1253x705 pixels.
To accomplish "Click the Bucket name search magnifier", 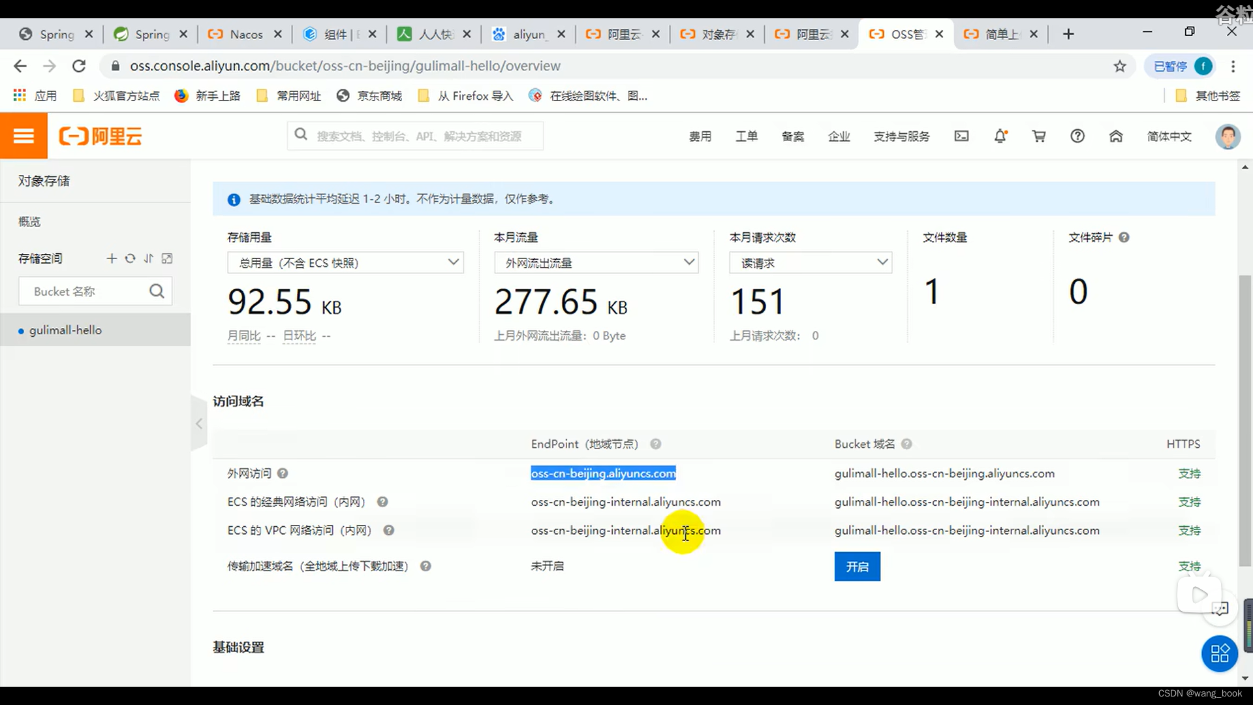I will 157,291.
